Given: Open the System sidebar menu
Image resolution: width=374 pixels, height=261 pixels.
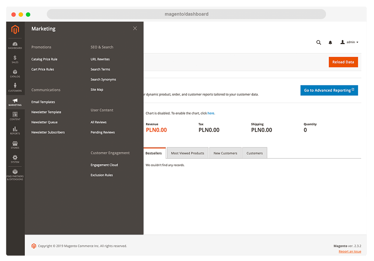Looking at the screenshot, I should coord(15,159).
